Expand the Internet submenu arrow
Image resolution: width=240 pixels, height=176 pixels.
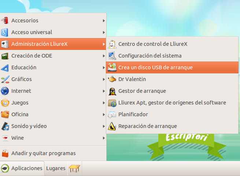[x=104, y=91]
